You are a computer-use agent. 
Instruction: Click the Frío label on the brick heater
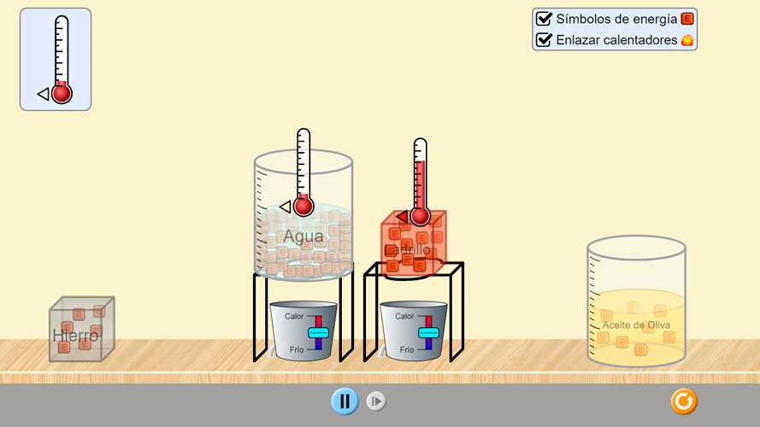[x=406, y=349]
